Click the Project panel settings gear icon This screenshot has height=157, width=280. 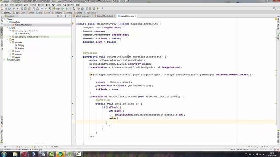[65, 16]
